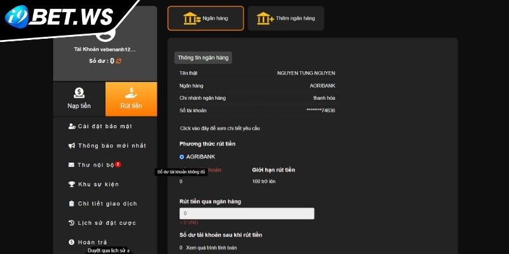Click the Thông tin ngân hàng button

coord(203,58)
